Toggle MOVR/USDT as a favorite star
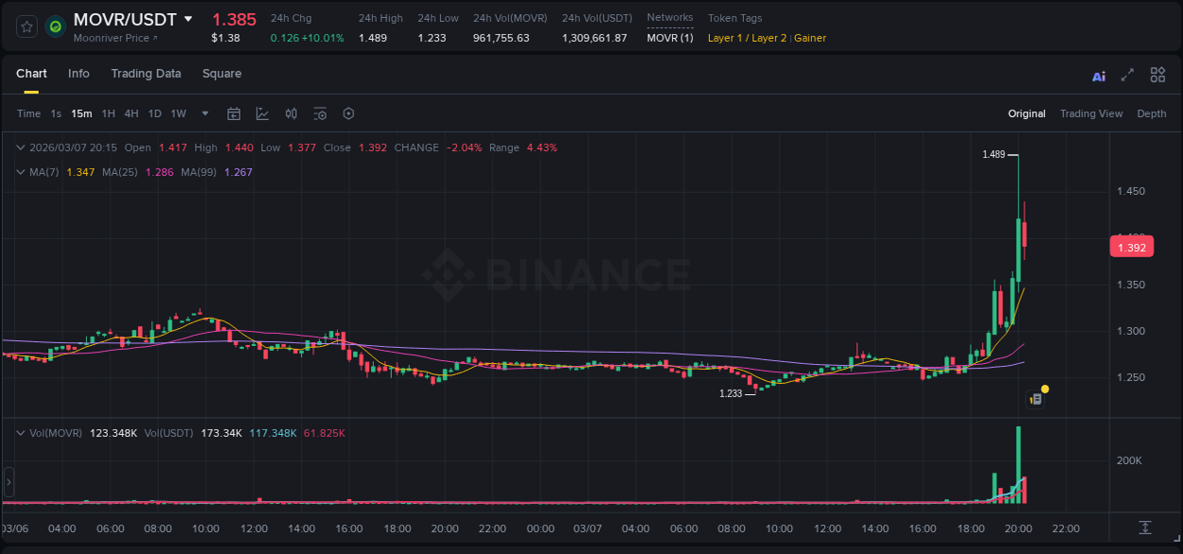The height and width of the screenshot is (554, 1183). click(x=26, y=26)
